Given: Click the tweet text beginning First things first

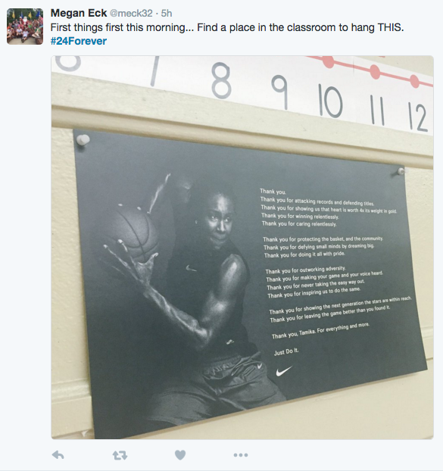Looking at the screenshot, I should [227, 27].
